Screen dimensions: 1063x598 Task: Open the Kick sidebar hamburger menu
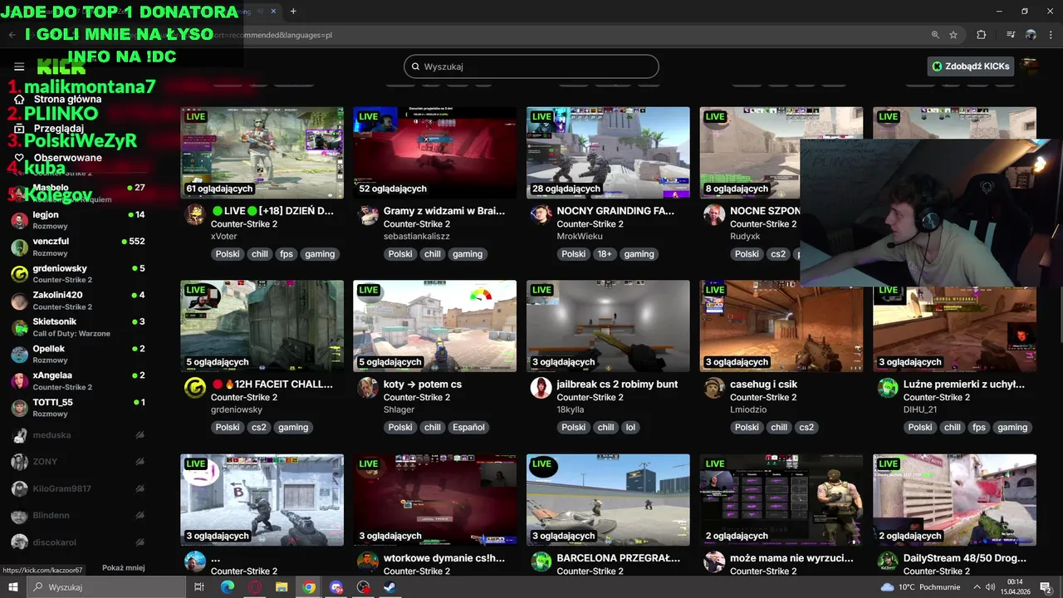pos(19,66)
